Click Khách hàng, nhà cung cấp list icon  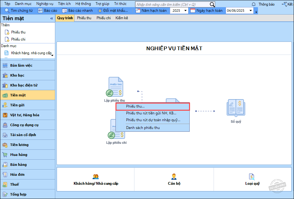tap(7, 53)
